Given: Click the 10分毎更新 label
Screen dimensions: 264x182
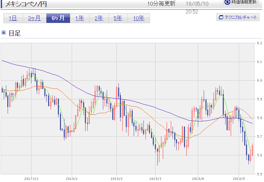Looking at the screenshot, I should tap(161, 3).
